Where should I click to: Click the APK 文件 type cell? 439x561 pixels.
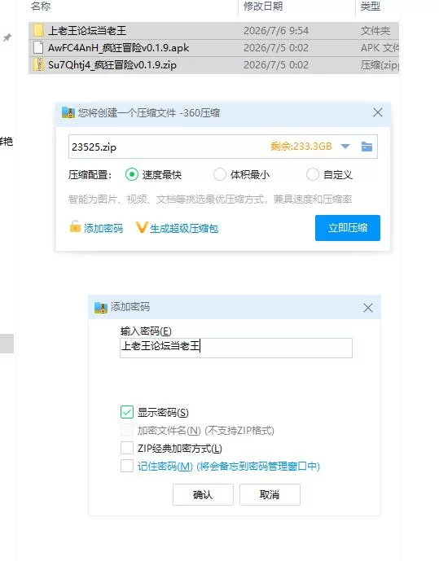[x=380, y=47]
